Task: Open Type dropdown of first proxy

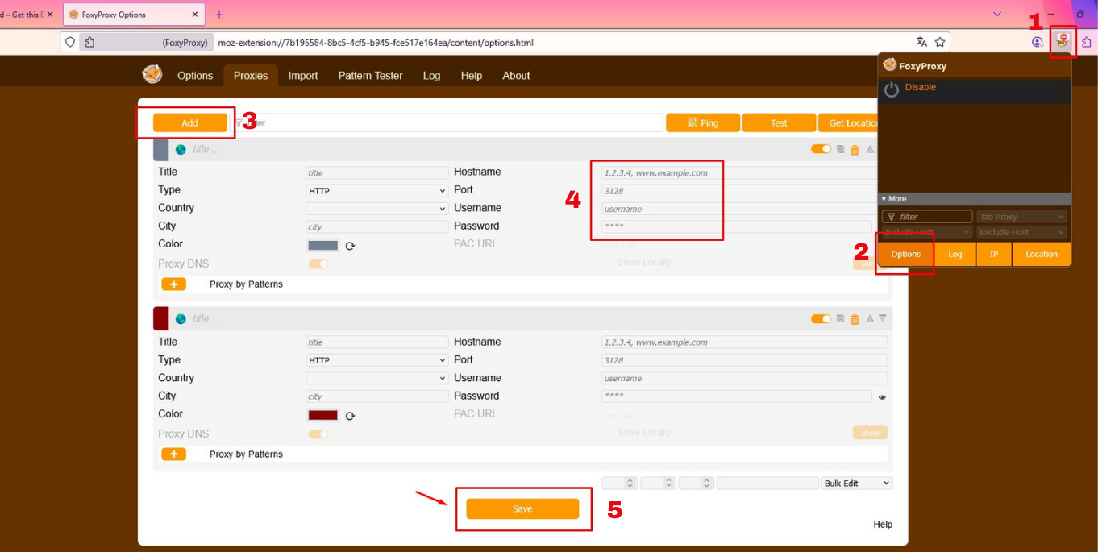Action: coord(376,191)
